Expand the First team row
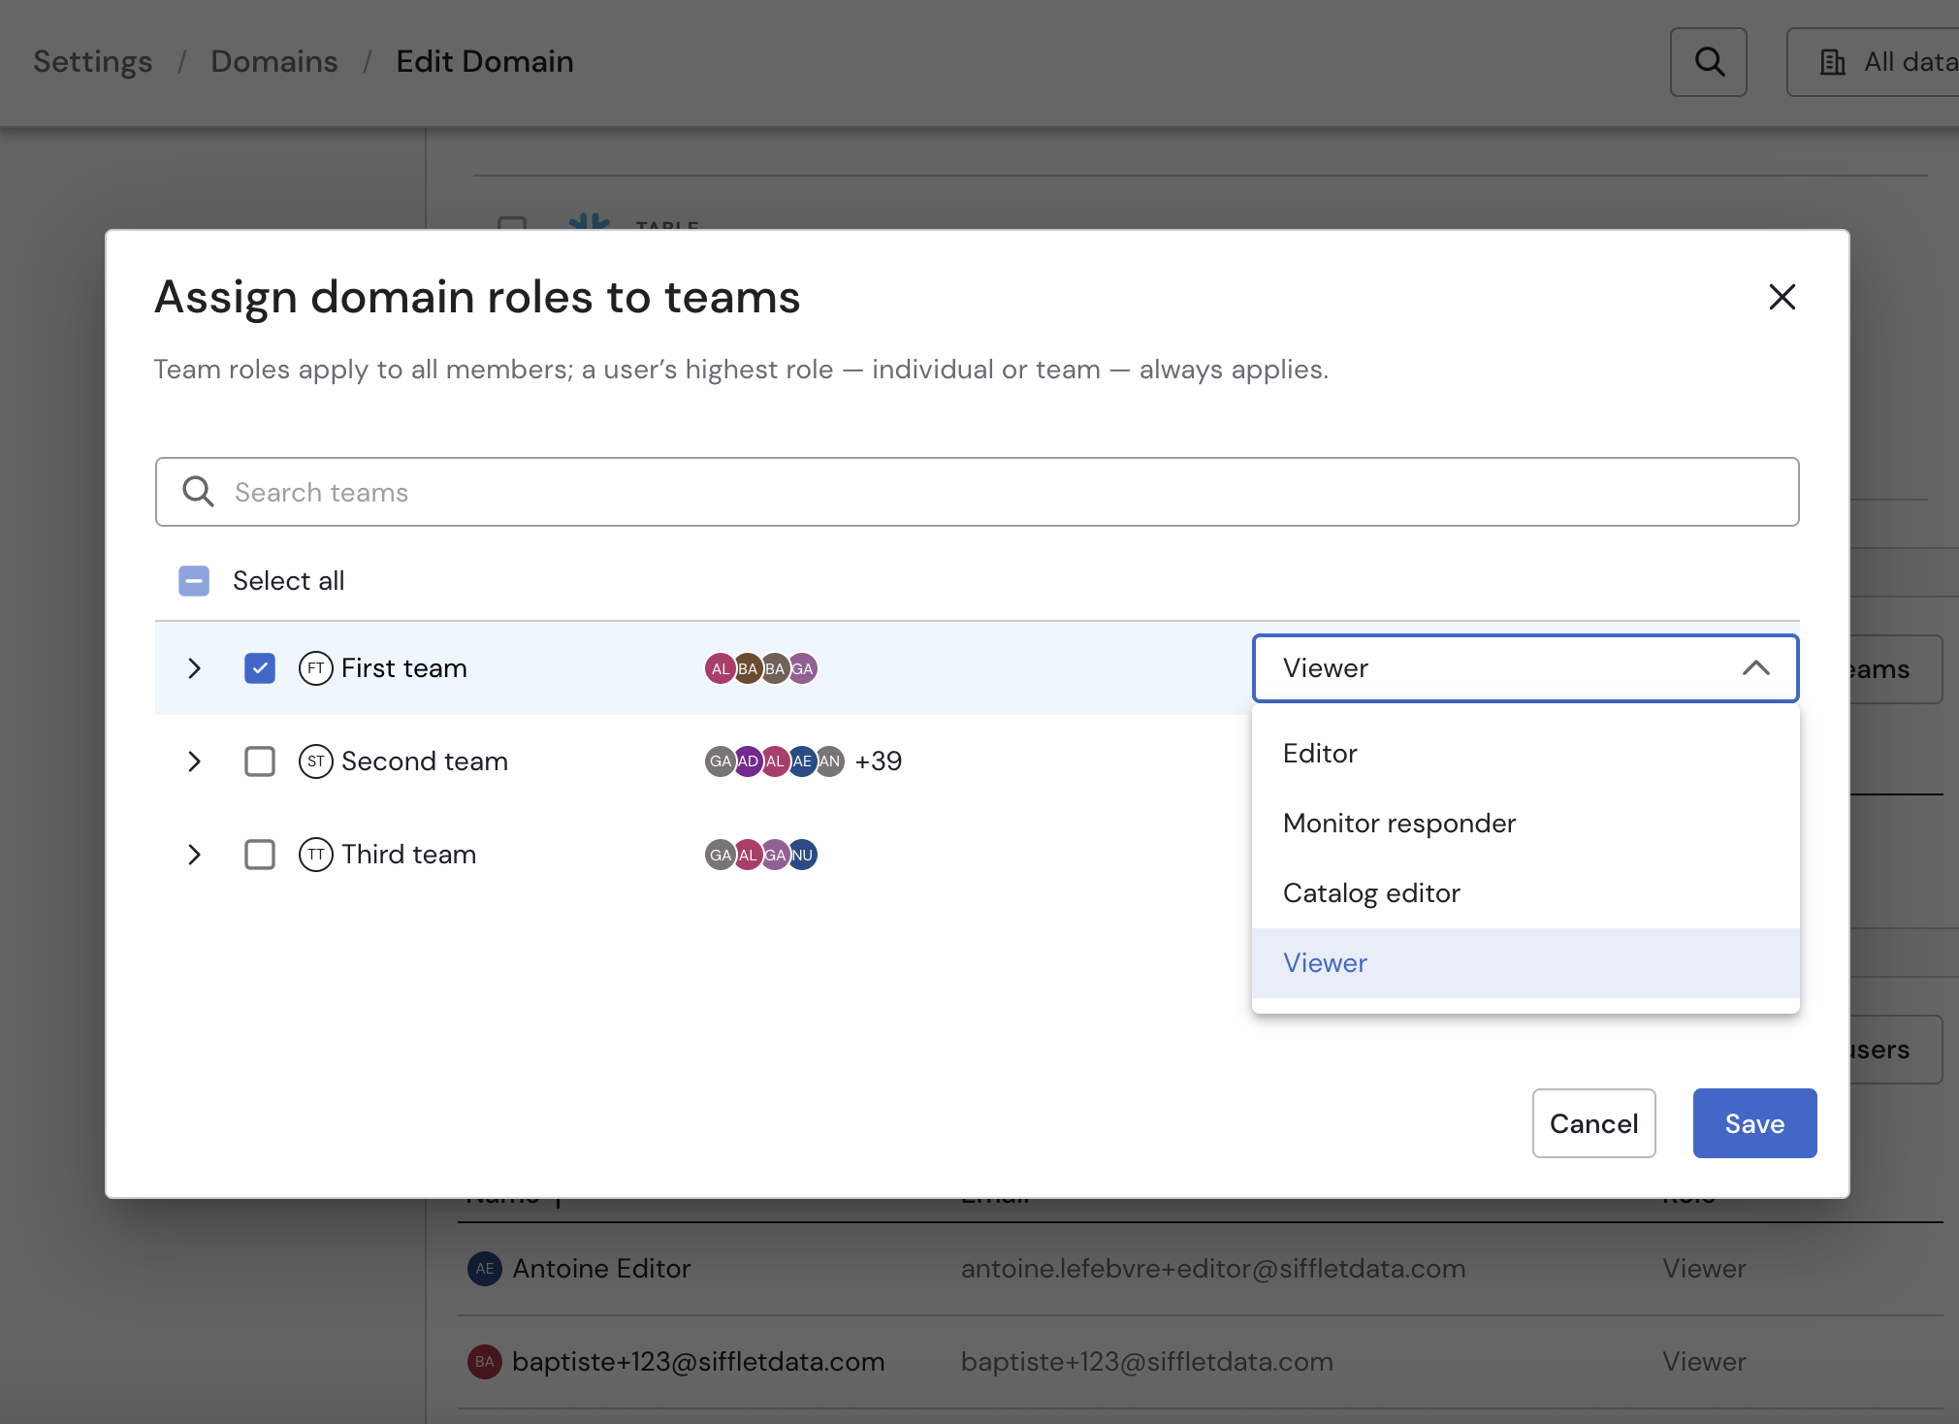 pyautogui.click(x=194, y=668)
